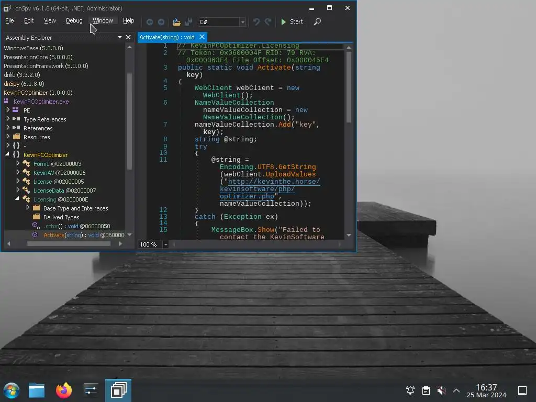Open the search magnifier in the toolbar
Viewport: 536px width, 402px height.
317,21
